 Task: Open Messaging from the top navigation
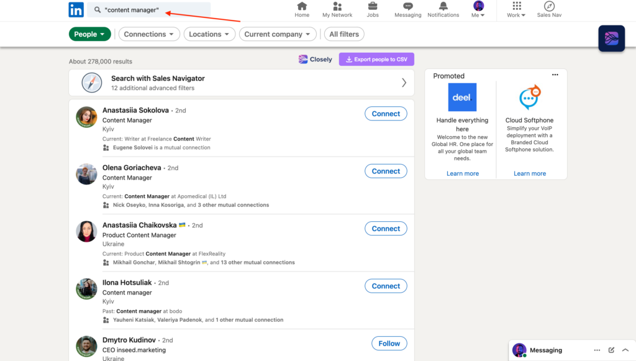point(407,9)
